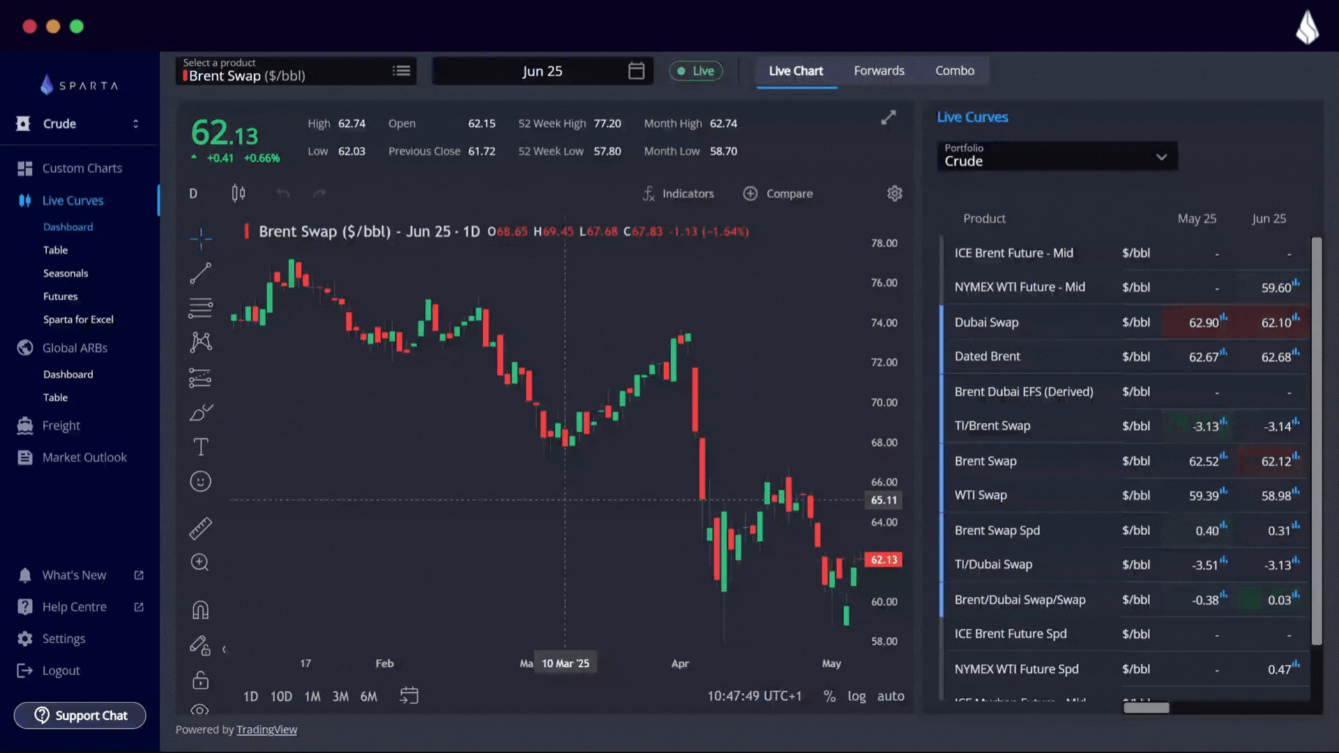1339x753 pixels.
Task: Toggle hide all drawings eye icon
Action: click(200, 710)
